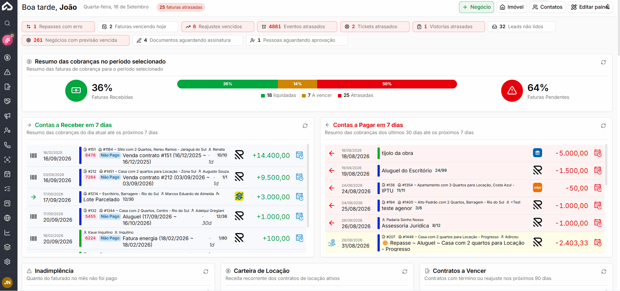The image size is (620, 291).
Task: Open the megaphone marketing icon in the sidebar
Action: point(7,116)
